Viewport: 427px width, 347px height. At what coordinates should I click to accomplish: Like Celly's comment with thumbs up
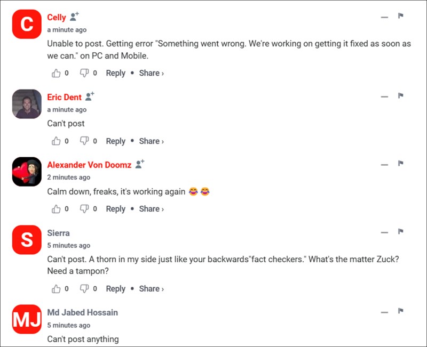click(56, 73)
